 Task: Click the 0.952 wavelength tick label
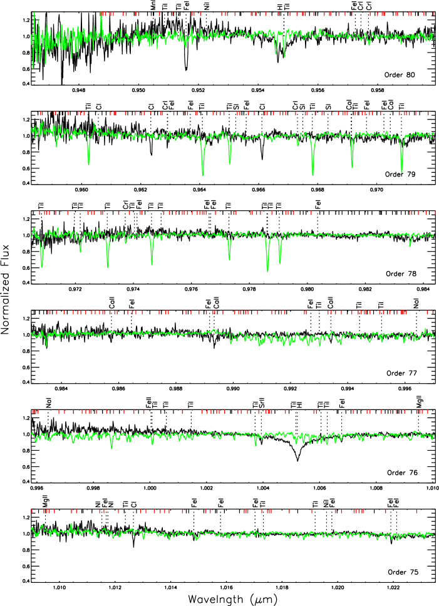coord(199,90)
